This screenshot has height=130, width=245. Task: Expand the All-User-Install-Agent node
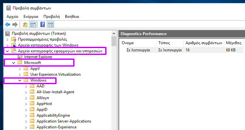pos(26,92)
